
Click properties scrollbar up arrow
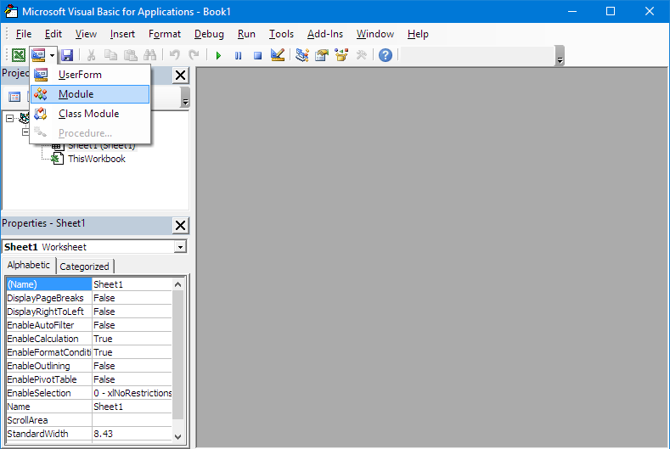pos(178,284)
